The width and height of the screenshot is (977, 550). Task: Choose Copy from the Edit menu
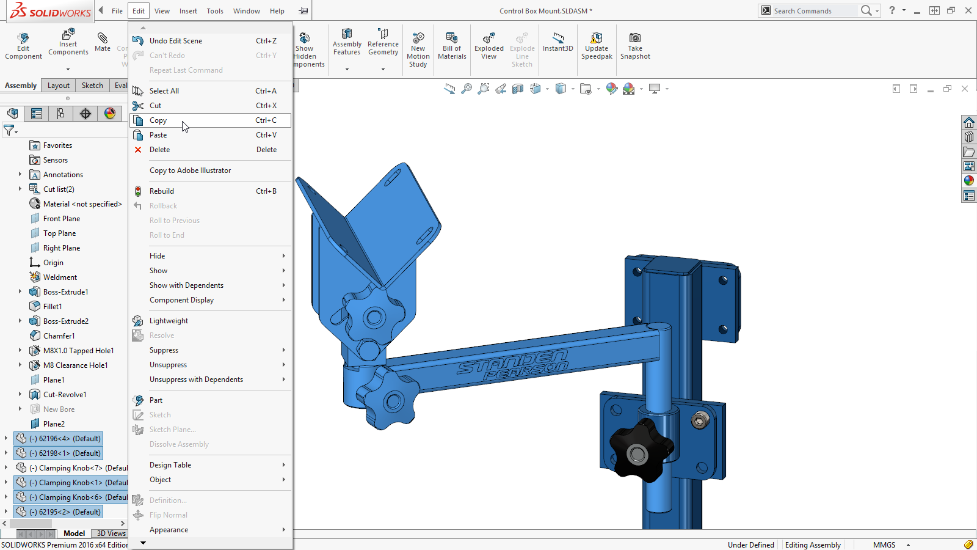tap(158, 120)
